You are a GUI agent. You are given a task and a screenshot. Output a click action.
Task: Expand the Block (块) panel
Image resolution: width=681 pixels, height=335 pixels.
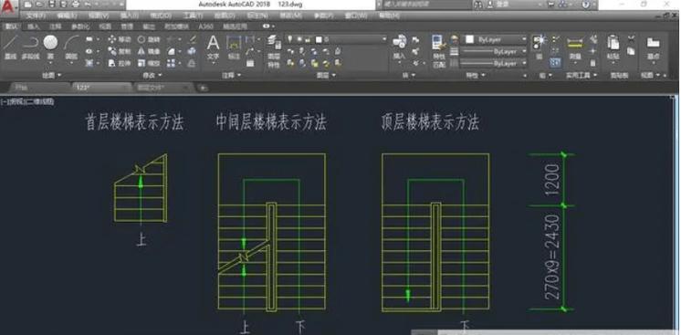click(408, 75)
